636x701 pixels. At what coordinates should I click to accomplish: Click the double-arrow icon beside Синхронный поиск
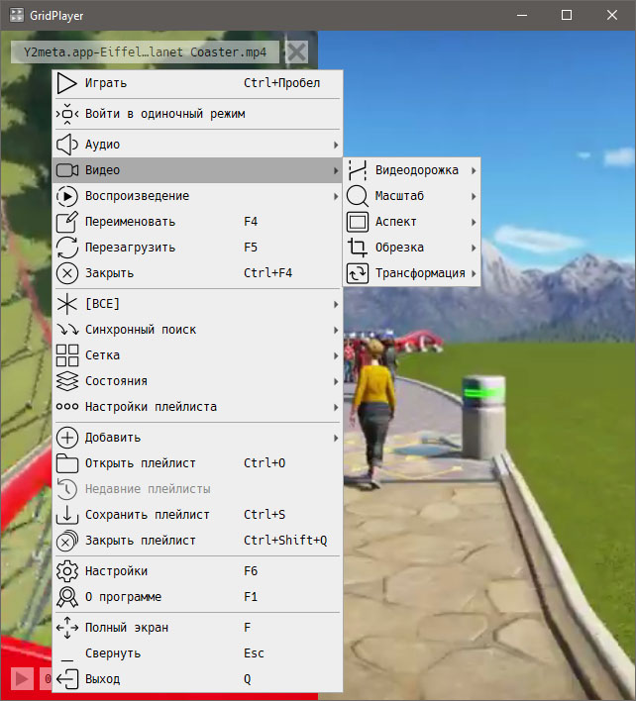point(67,330)
